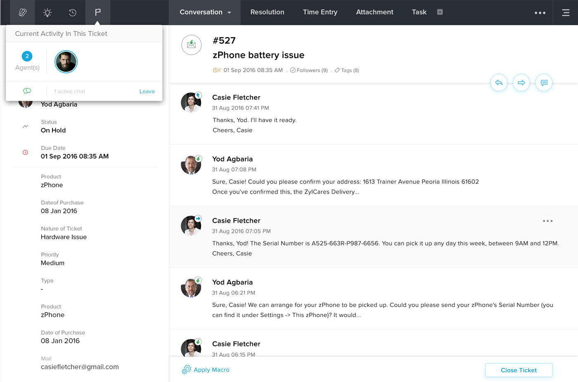Open options ellipsis on Casie's 07:05 PM message

click(547, 221)
